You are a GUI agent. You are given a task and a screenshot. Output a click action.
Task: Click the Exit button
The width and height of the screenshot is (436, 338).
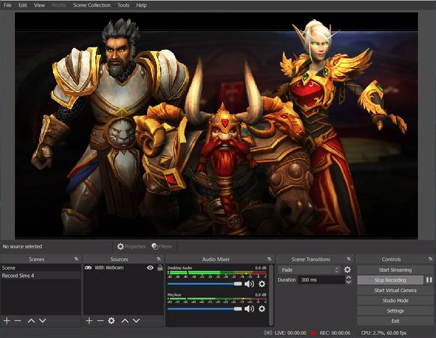[x=395, y=321]
